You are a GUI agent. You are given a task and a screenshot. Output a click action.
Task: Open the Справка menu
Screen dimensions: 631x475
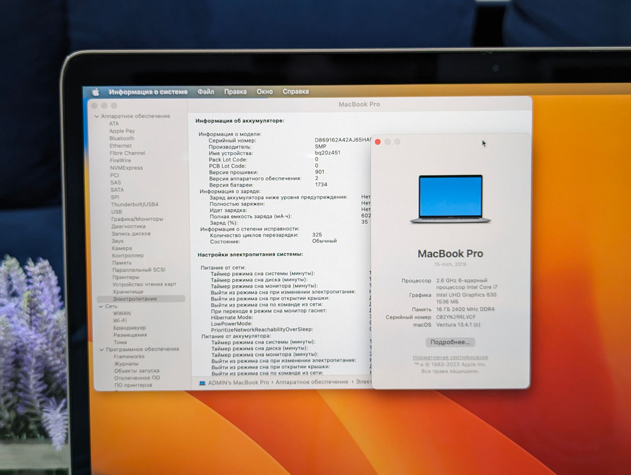pos(295,92)
